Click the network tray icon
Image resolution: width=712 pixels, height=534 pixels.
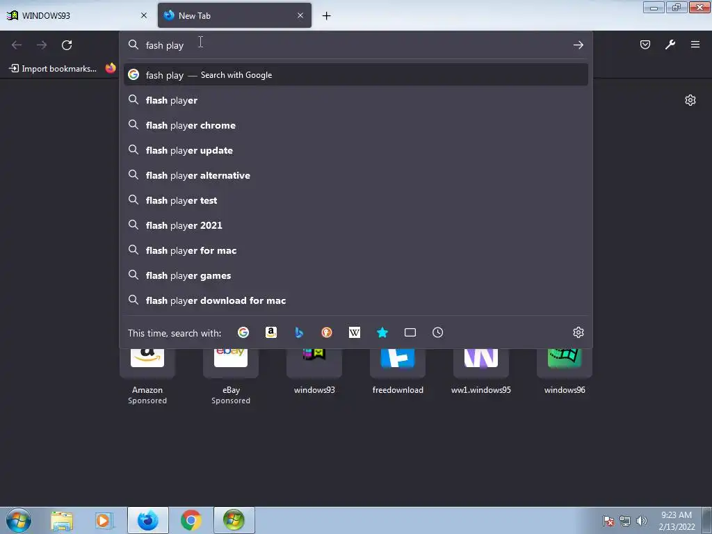point(625,521)
